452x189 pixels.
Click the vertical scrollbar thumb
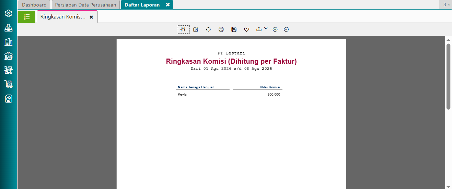coord(448,76)
